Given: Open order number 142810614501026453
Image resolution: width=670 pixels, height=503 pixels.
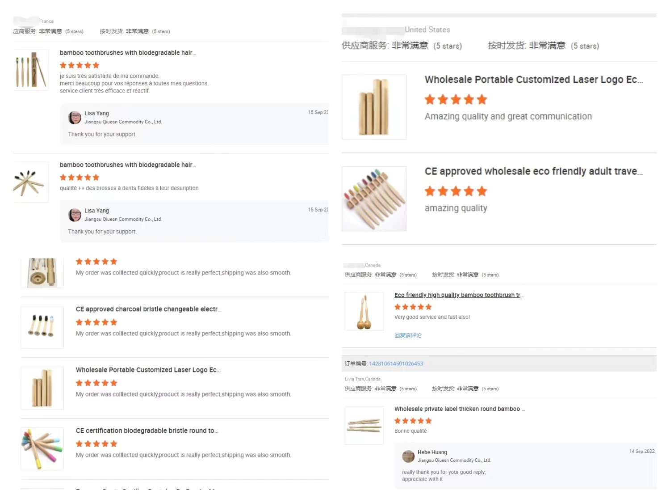Looking at the screenshot, I should pos(396,364).
